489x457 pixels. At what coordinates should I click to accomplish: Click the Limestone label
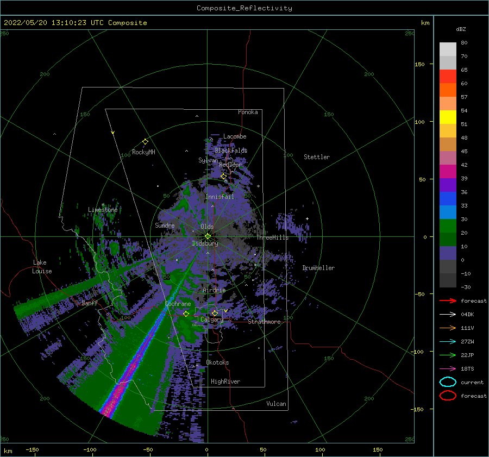[103, 210]
